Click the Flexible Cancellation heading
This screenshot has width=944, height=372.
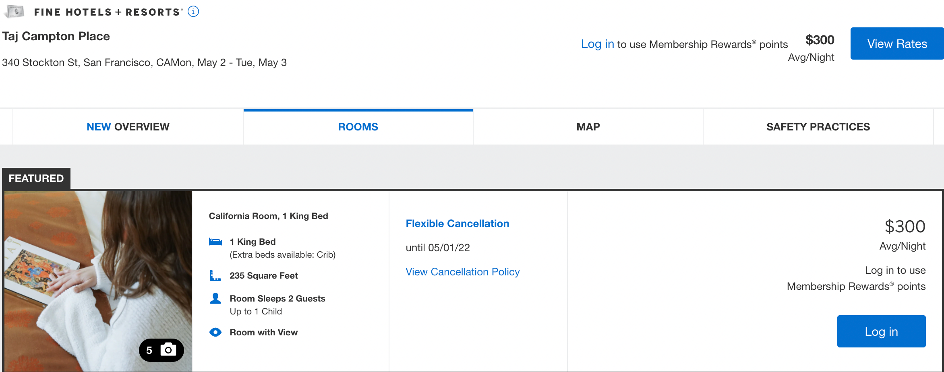[457, 223]
